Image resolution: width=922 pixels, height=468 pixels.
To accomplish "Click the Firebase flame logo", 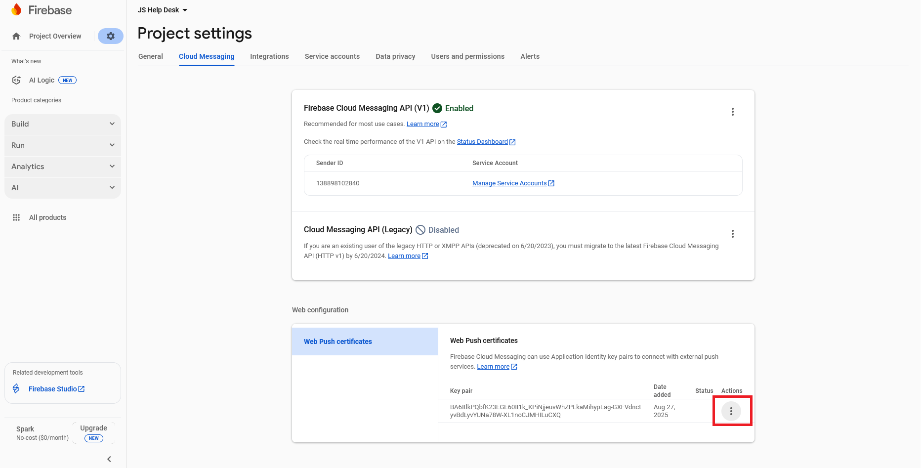I will [17, 10].
